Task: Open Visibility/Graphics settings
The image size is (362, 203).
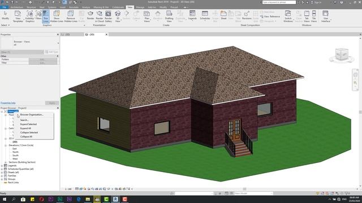Action: (30, 16)
